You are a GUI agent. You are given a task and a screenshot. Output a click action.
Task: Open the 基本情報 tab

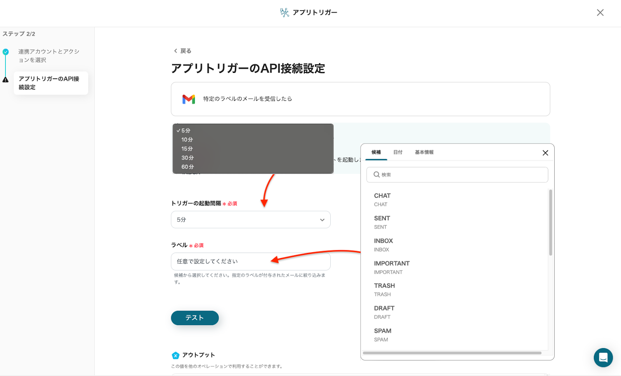(424, 152)
